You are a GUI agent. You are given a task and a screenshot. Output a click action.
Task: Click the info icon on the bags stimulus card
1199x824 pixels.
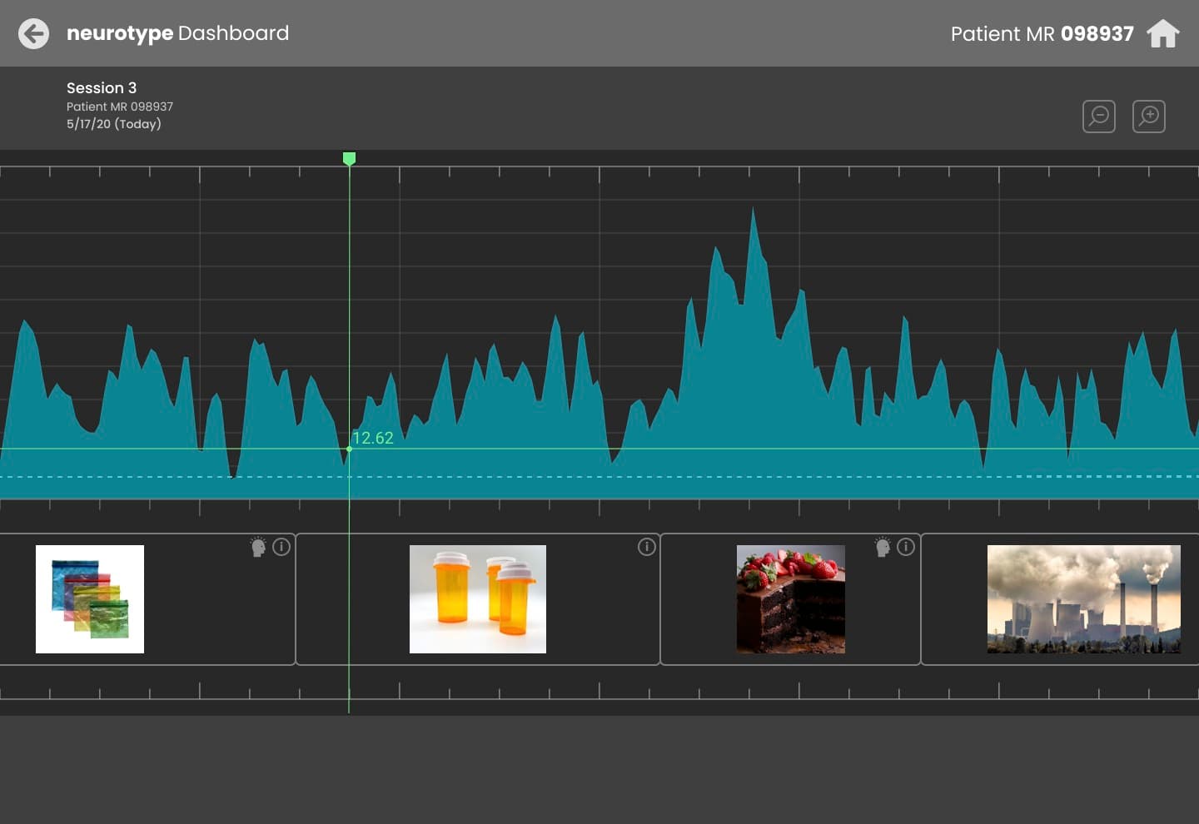[281, 547]
